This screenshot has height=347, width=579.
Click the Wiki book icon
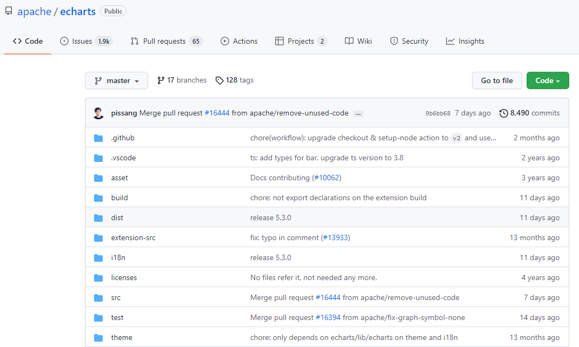coord(349,41)
